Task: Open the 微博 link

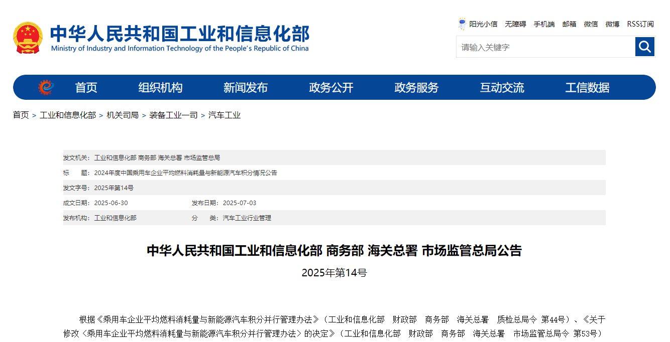Action: click(x=612, y=24)
